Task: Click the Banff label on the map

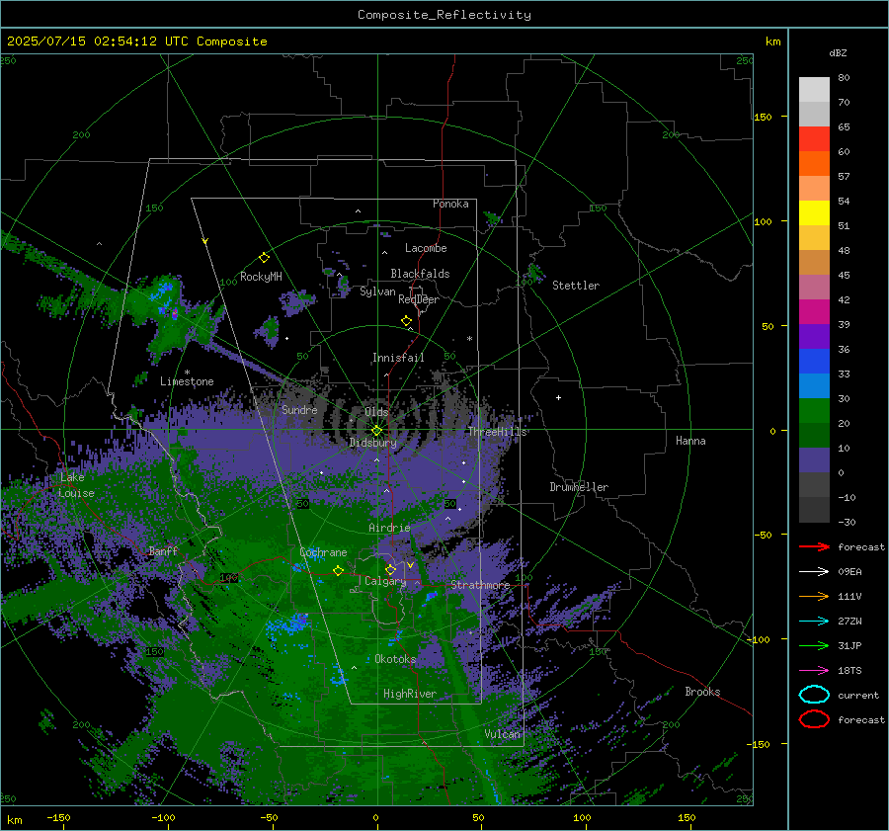Action: [x=163, y=550]
